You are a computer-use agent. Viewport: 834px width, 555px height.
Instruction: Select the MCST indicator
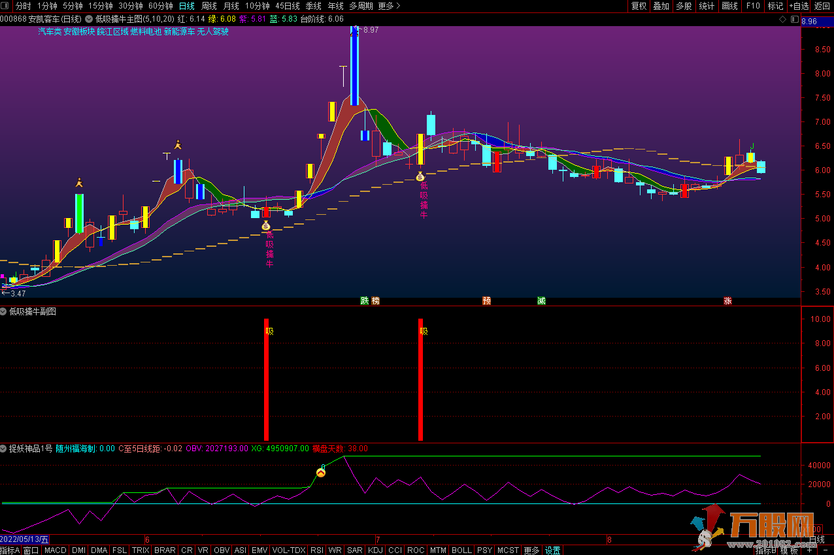tap(508, 550)
